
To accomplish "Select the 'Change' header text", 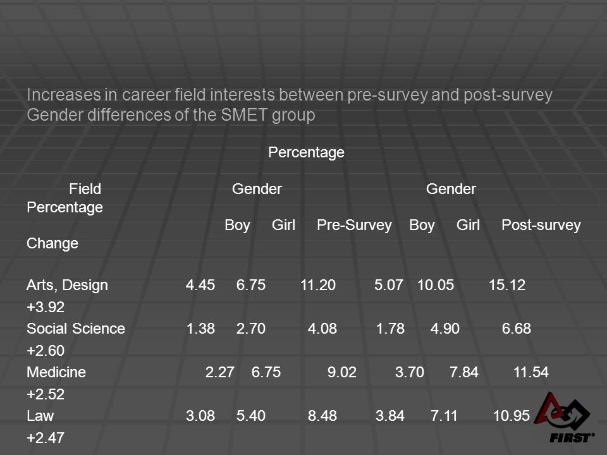I will 52,243.
